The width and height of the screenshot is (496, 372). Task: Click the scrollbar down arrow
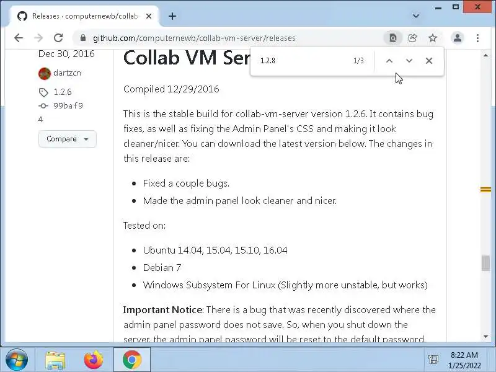coord(485,337)
